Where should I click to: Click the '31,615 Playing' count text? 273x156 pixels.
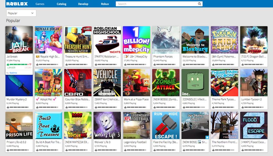click(x=42, y=61)
